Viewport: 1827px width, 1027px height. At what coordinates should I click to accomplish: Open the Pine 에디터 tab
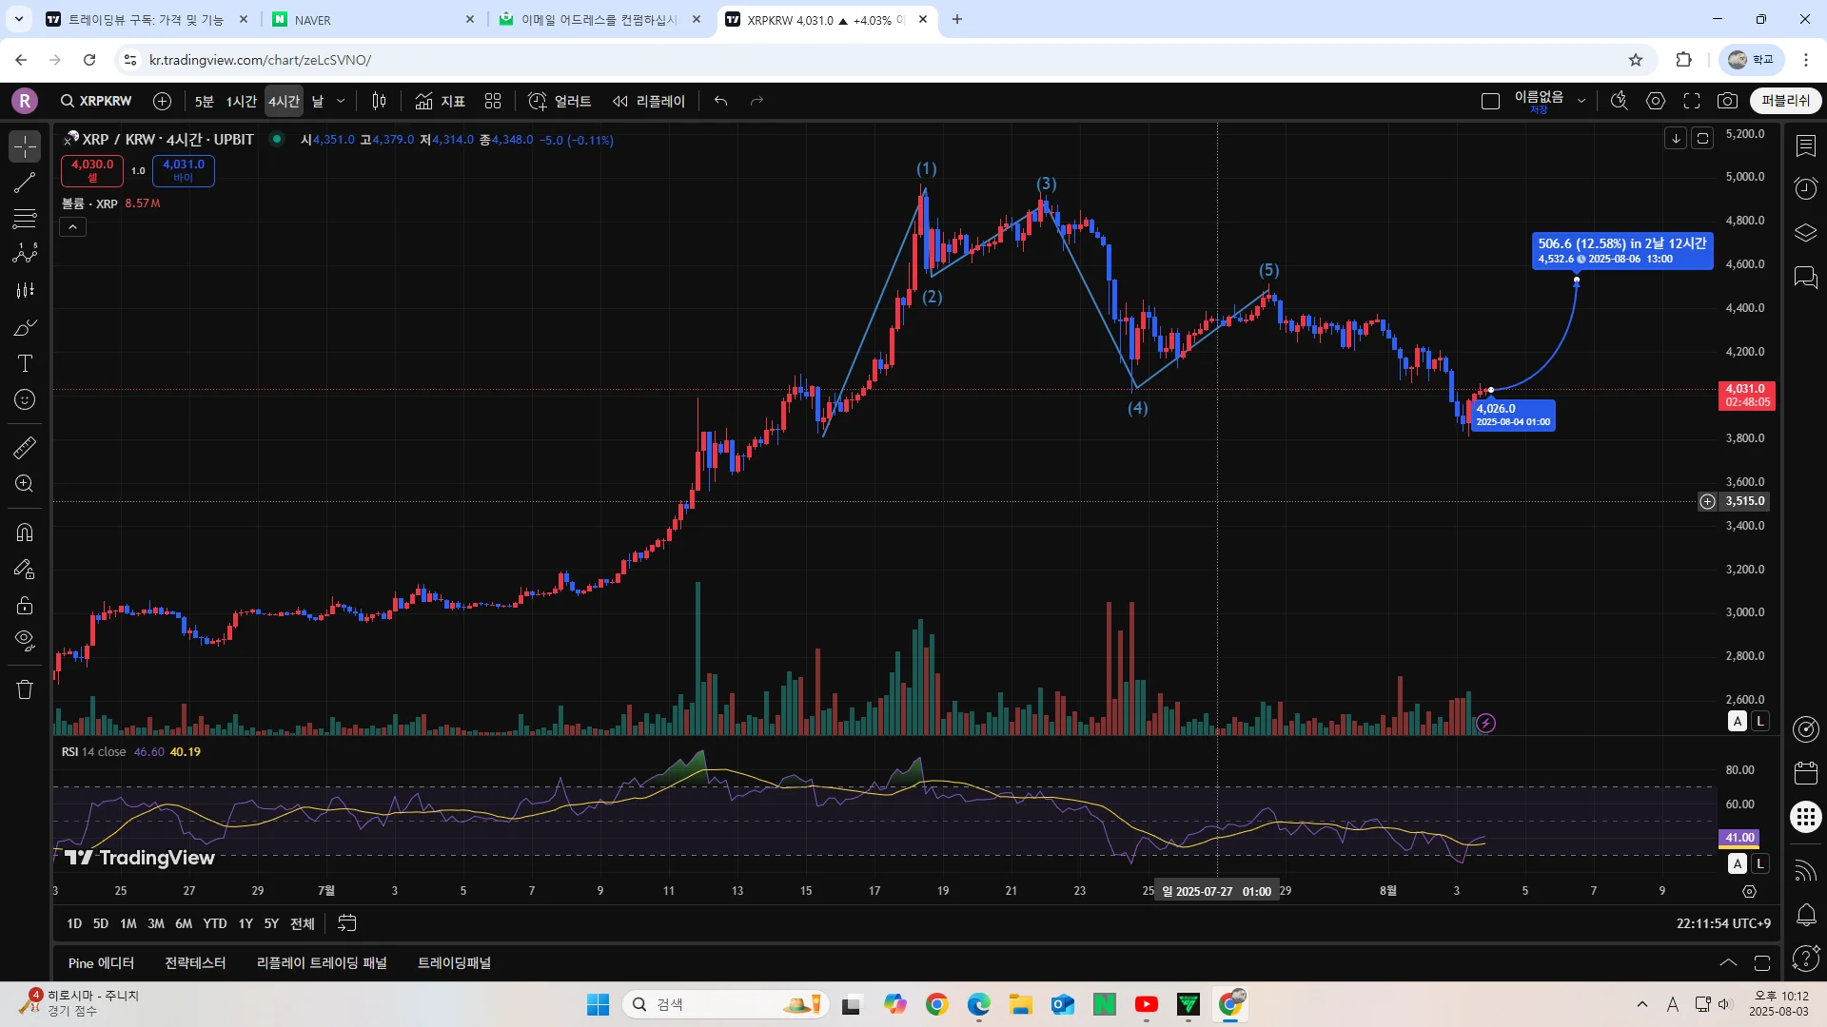coord(101,963)
